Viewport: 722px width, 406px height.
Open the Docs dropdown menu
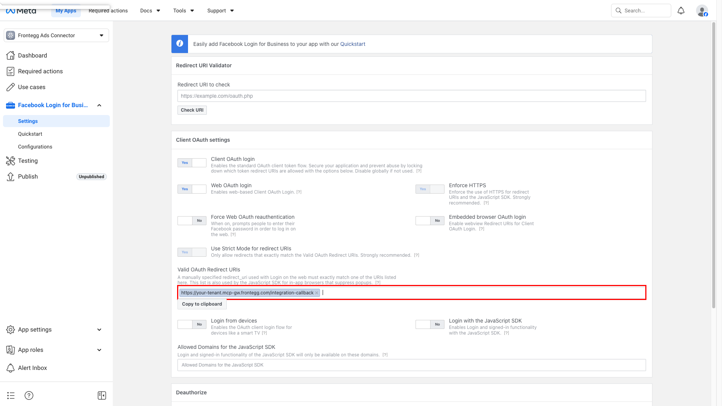(x=150, y=11)
